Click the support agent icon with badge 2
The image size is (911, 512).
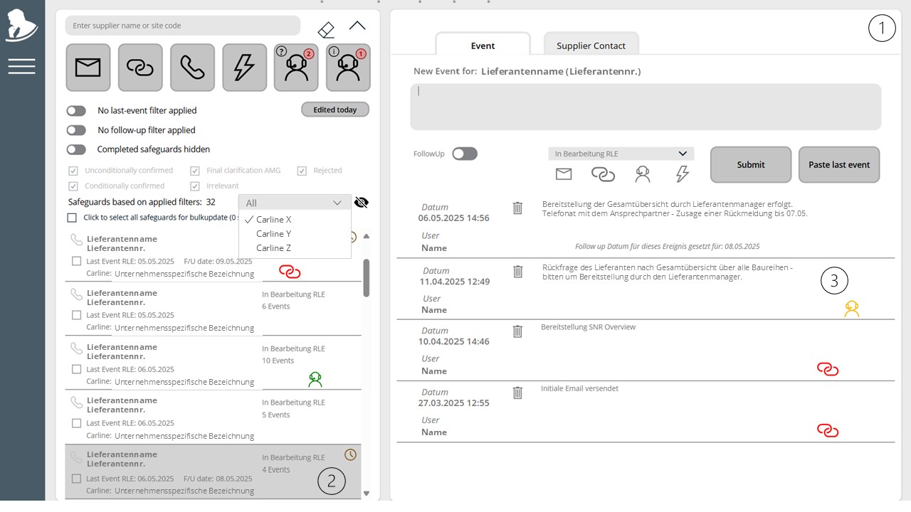click(x=296, y=68)
